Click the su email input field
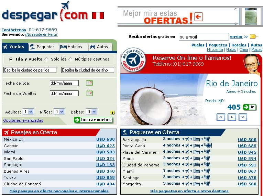263x196 pixels. pos(204,37)
